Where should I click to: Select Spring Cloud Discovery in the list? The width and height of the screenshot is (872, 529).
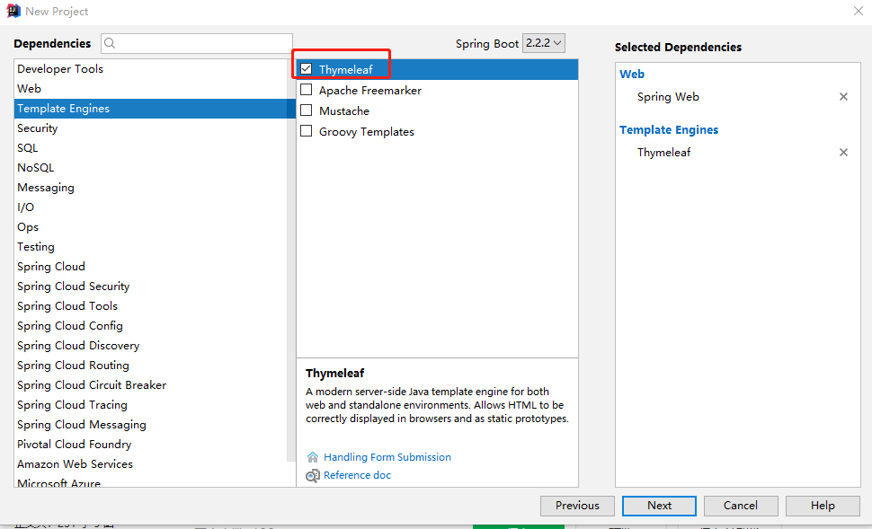(x=78, y=346)
